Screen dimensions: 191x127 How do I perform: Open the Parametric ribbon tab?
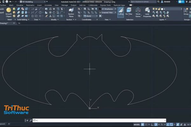click(x=30, y=5)
